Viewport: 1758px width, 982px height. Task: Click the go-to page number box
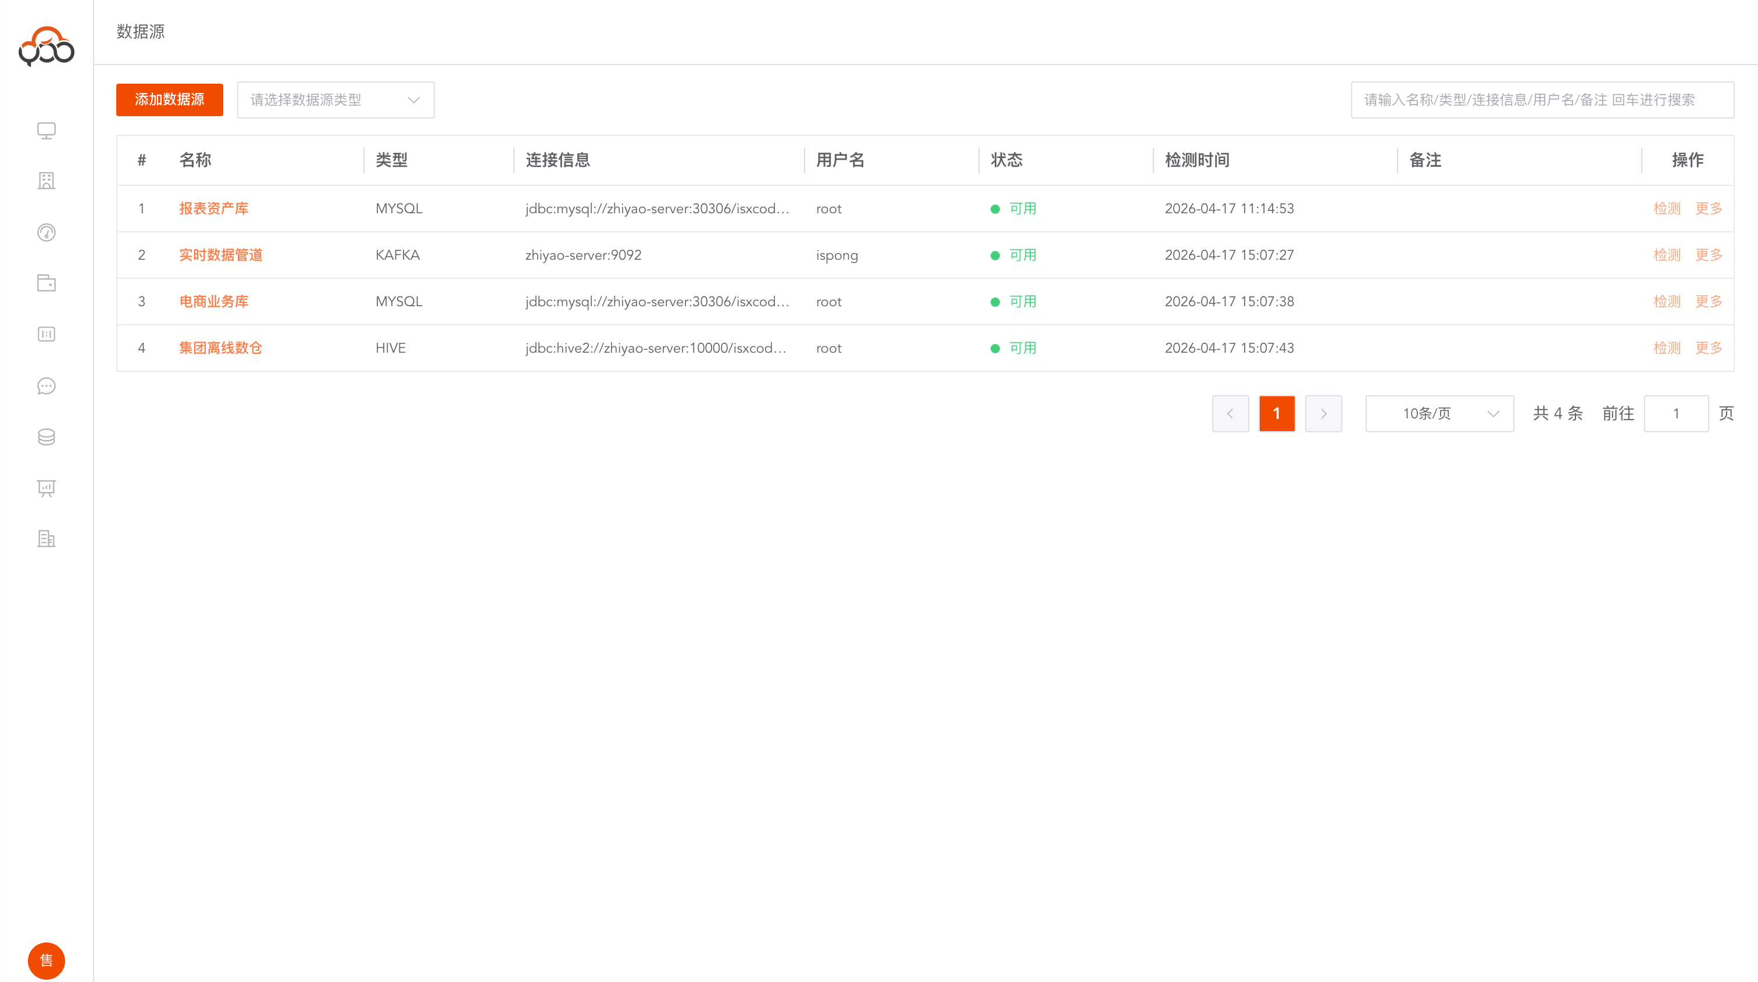[x=1675, y=413]
